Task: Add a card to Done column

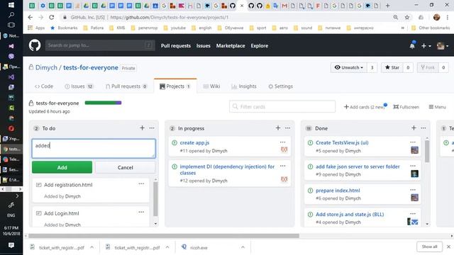Action: (x=414, y=127)
